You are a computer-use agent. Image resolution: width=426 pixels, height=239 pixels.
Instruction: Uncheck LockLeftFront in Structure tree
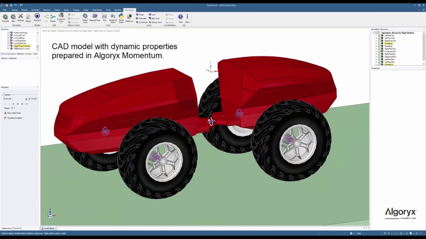click(8, 36)
